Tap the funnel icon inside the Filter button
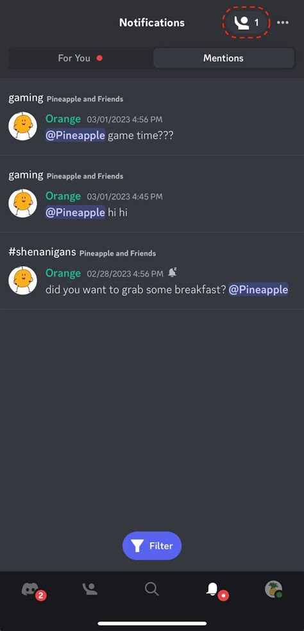 (137, 546)
